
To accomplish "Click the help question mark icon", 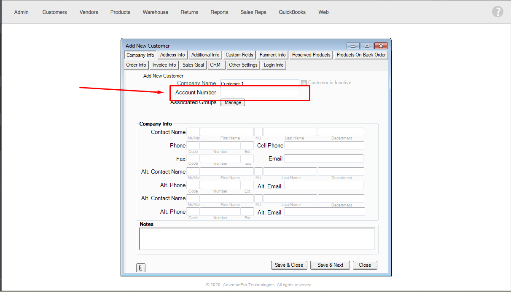I will [x=498, y=12].
